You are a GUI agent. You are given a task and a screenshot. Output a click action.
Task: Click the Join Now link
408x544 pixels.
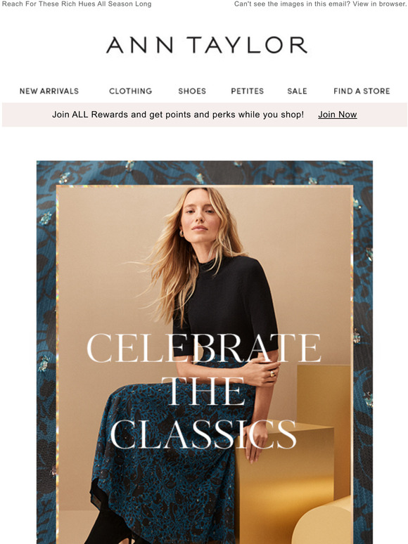click(338, 115)
